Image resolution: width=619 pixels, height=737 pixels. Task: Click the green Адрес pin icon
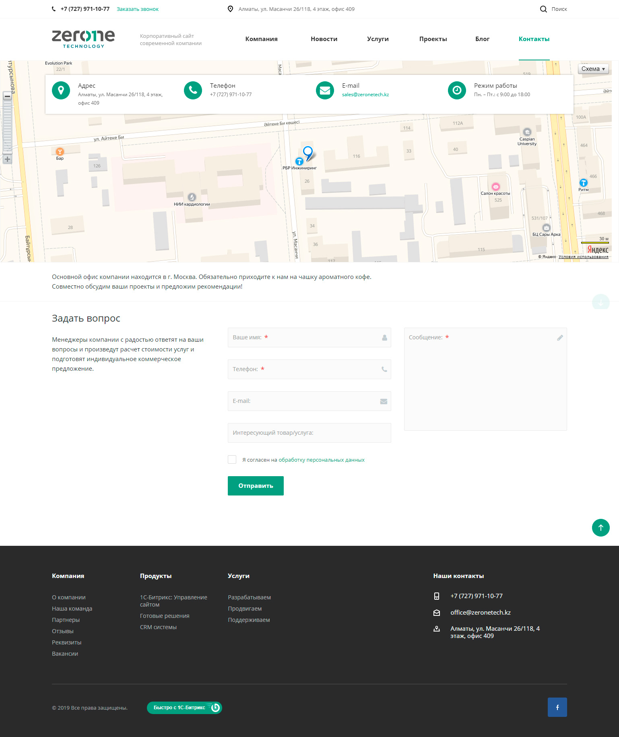tap(61, 90)
